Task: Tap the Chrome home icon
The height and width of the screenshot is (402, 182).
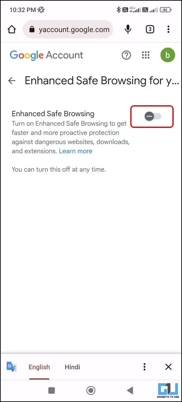Action: pyautogui.click(x=12, y=30)
